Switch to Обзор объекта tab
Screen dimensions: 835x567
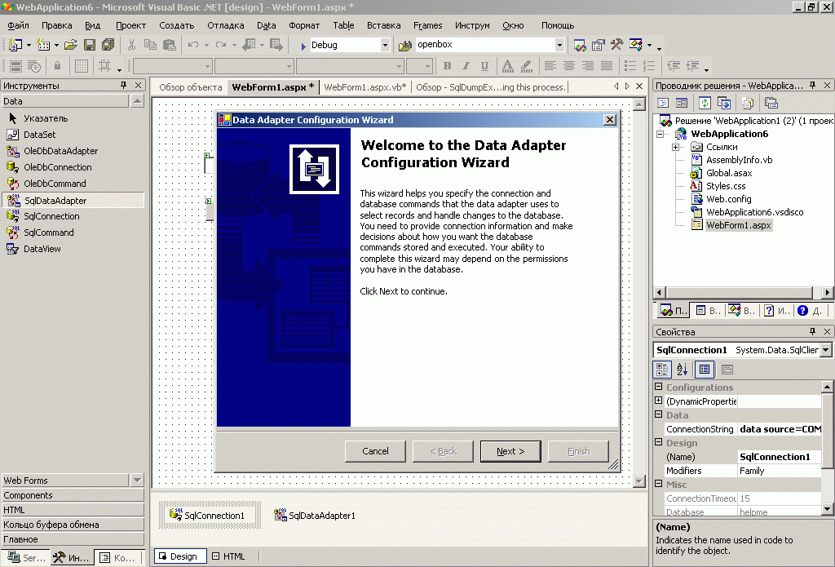(x=190, y=86)
